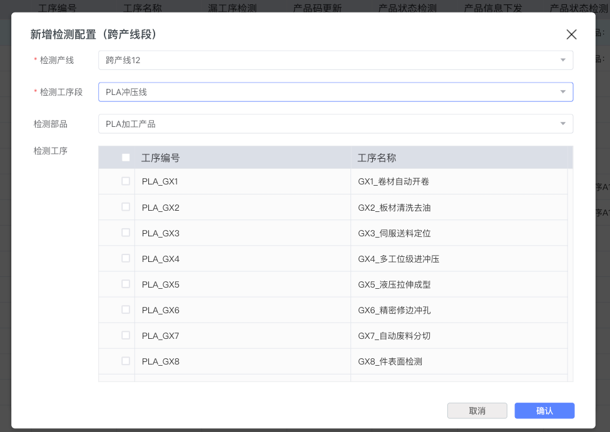The height and width of the screenshot is (432, 610).
Task: Click the 工序编号 column header in dialog
Action: point(161,158)
